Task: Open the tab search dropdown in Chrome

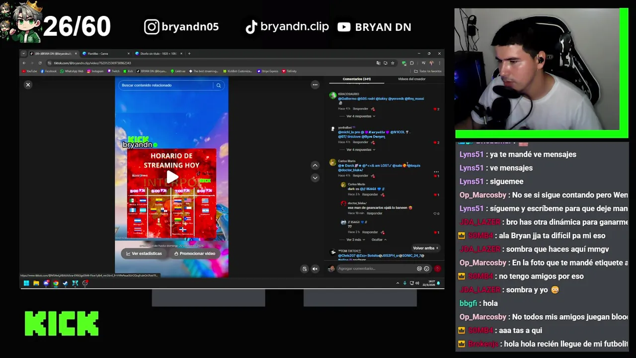Action: (x=23, y=54)
